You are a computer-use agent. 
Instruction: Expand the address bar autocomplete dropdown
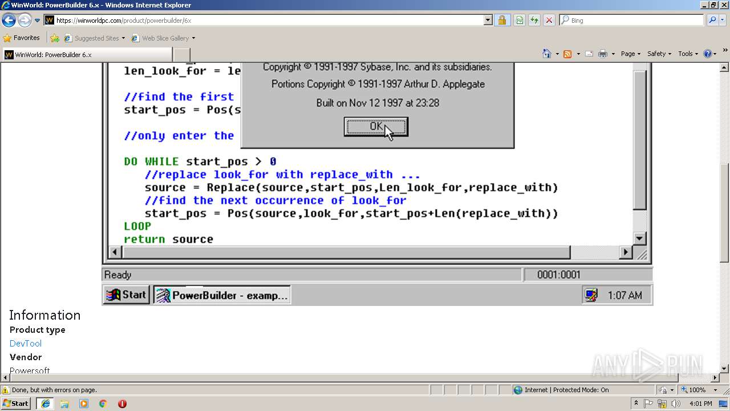tap(488, 20)
